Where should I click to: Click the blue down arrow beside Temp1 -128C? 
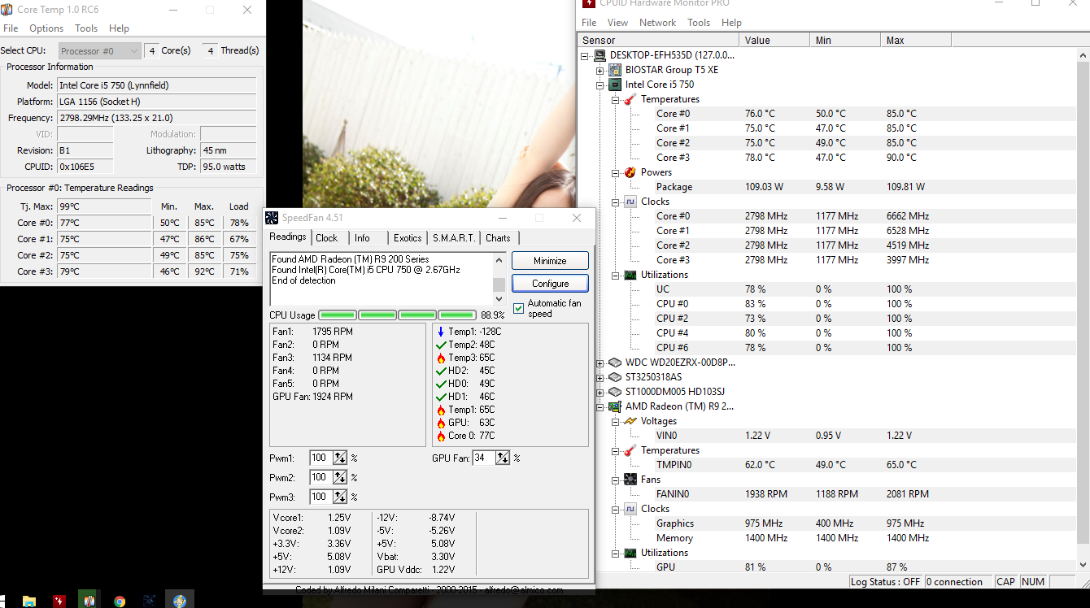(441, 332)
